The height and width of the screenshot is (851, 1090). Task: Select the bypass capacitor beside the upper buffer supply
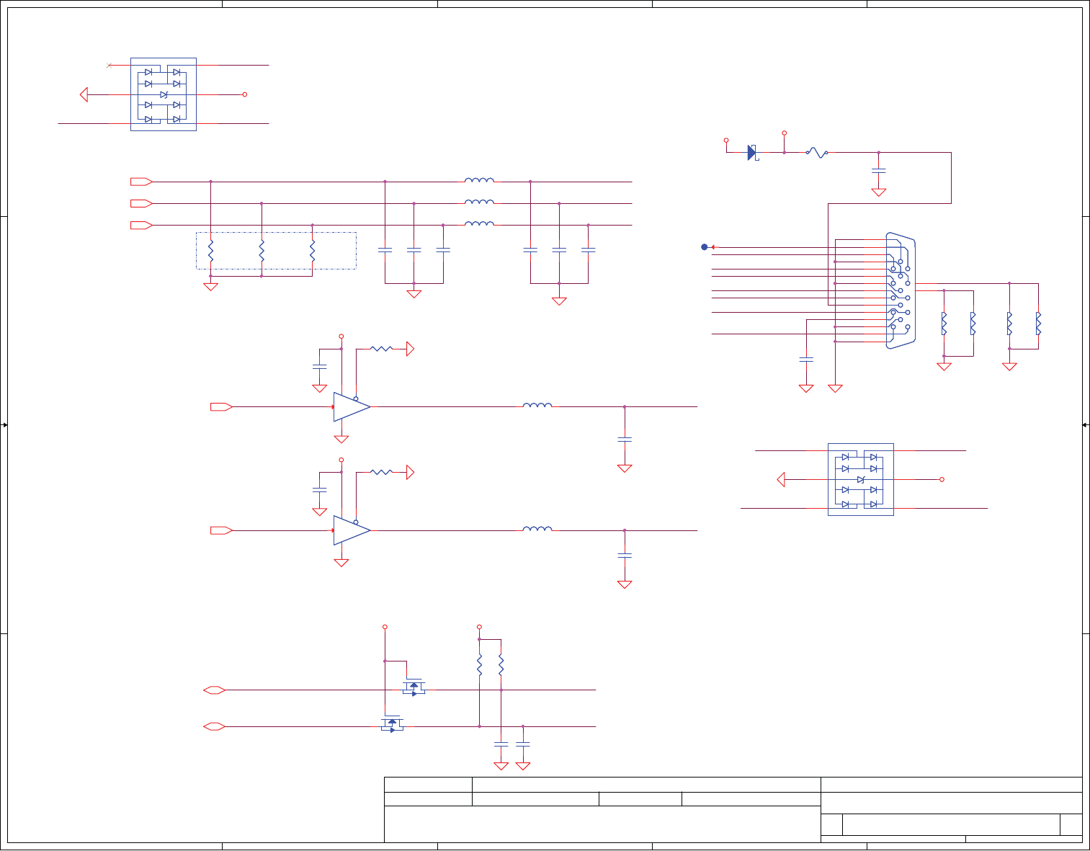(319, 367)
